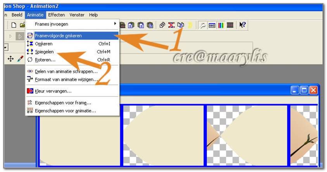Click the film strip view animation icon
Viewport: 327px width, 172px height.
(x=230, y=26)
